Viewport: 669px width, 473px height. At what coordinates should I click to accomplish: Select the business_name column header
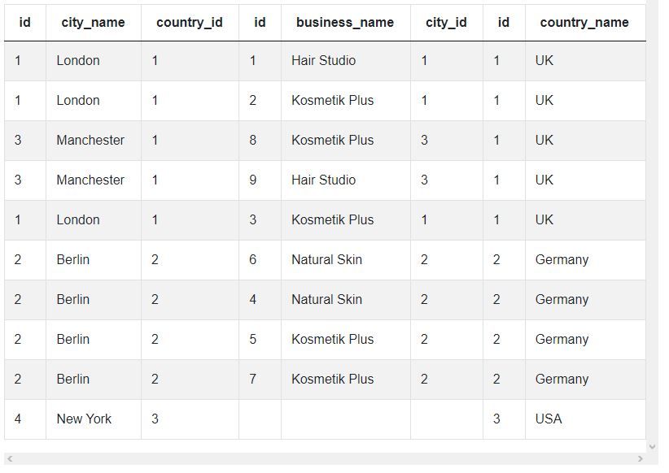pos(345,23)
